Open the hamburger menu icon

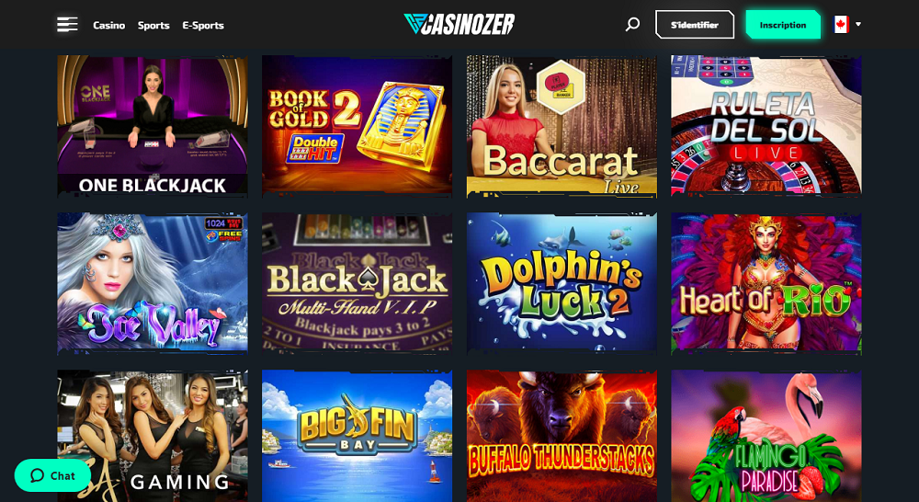[x=67, y=25]
